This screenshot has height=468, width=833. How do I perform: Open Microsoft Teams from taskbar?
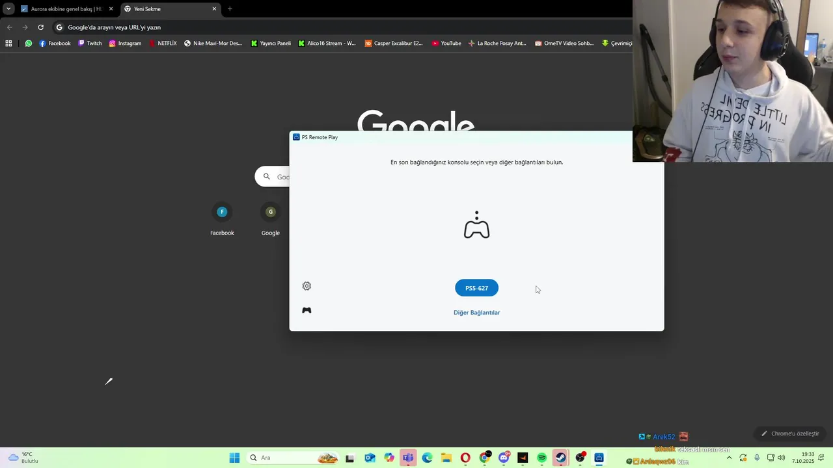[x=408, y=458]
